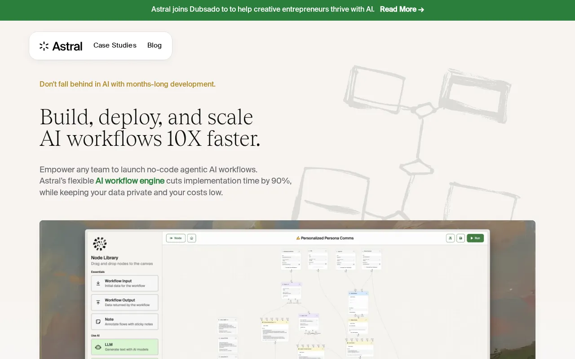This screenshot has width=575, height=359.
Task: Click the Essentials section label
Action: coord(98,271)
